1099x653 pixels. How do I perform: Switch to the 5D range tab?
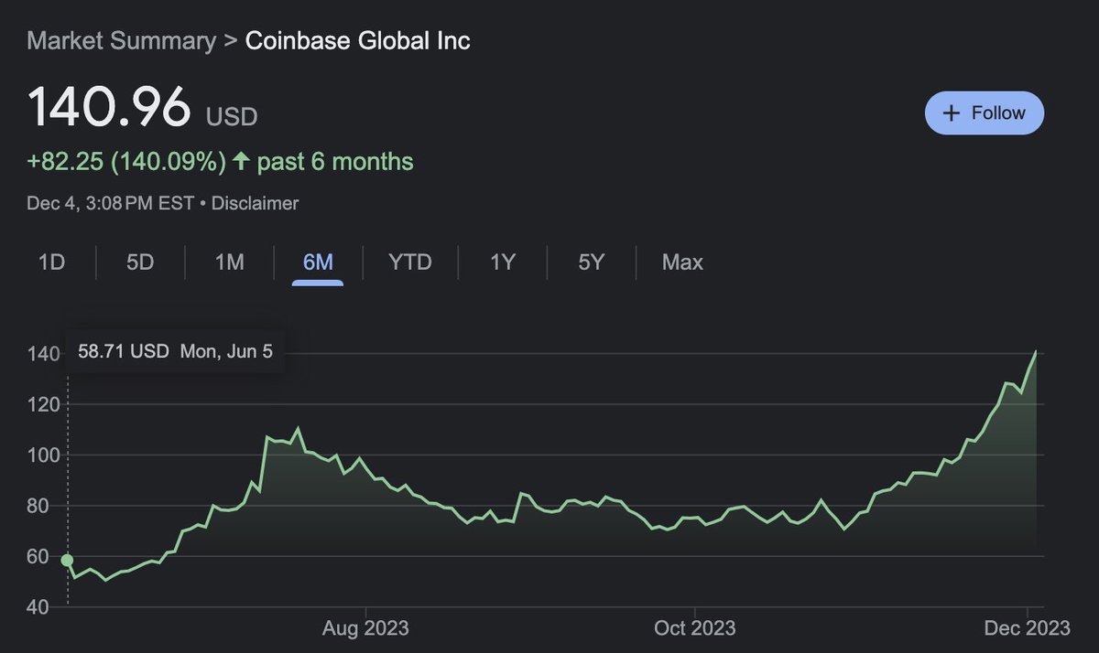click(140, 262)
